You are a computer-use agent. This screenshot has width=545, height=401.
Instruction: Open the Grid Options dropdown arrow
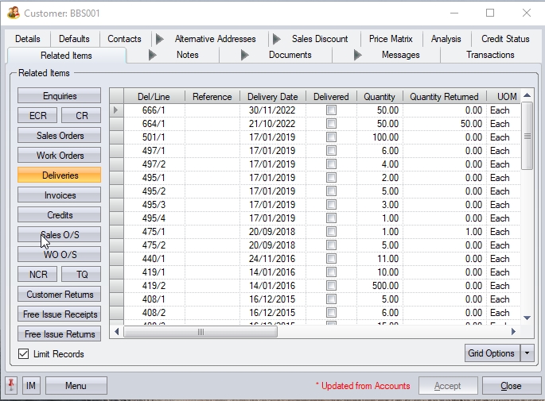pyautogui.click(x=527, y=353)
